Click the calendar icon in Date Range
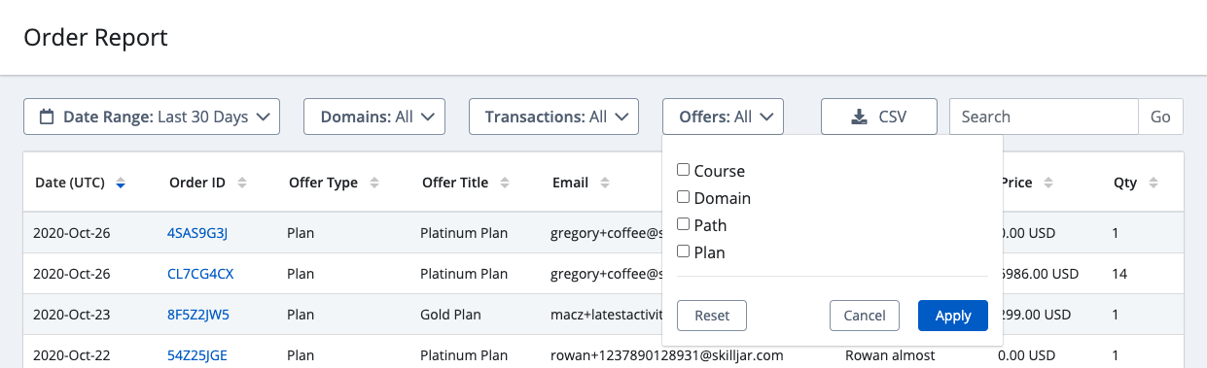Viewport: 1207px width, 368px height. [47, 117]
